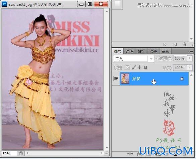Close the source01.jpg document window

click(101, 4)
